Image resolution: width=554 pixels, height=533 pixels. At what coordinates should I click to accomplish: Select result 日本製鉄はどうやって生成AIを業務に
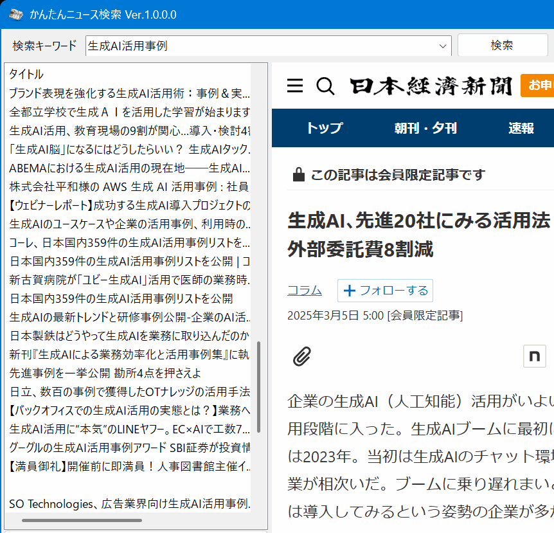[129, 336]
